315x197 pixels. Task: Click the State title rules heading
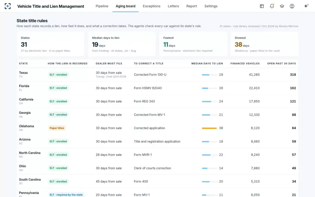[x=32, y=21]
